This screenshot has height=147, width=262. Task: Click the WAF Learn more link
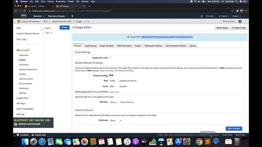(114, 92)
